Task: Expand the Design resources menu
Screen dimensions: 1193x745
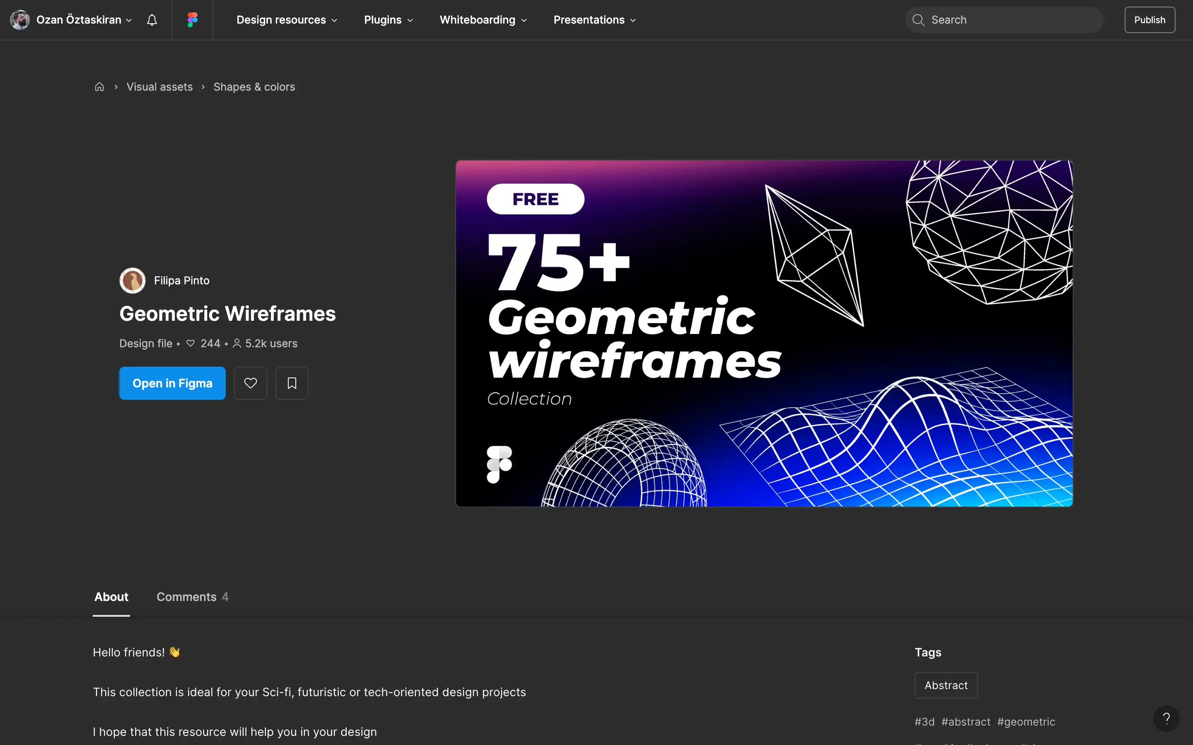Action: [x=287, y=20]
